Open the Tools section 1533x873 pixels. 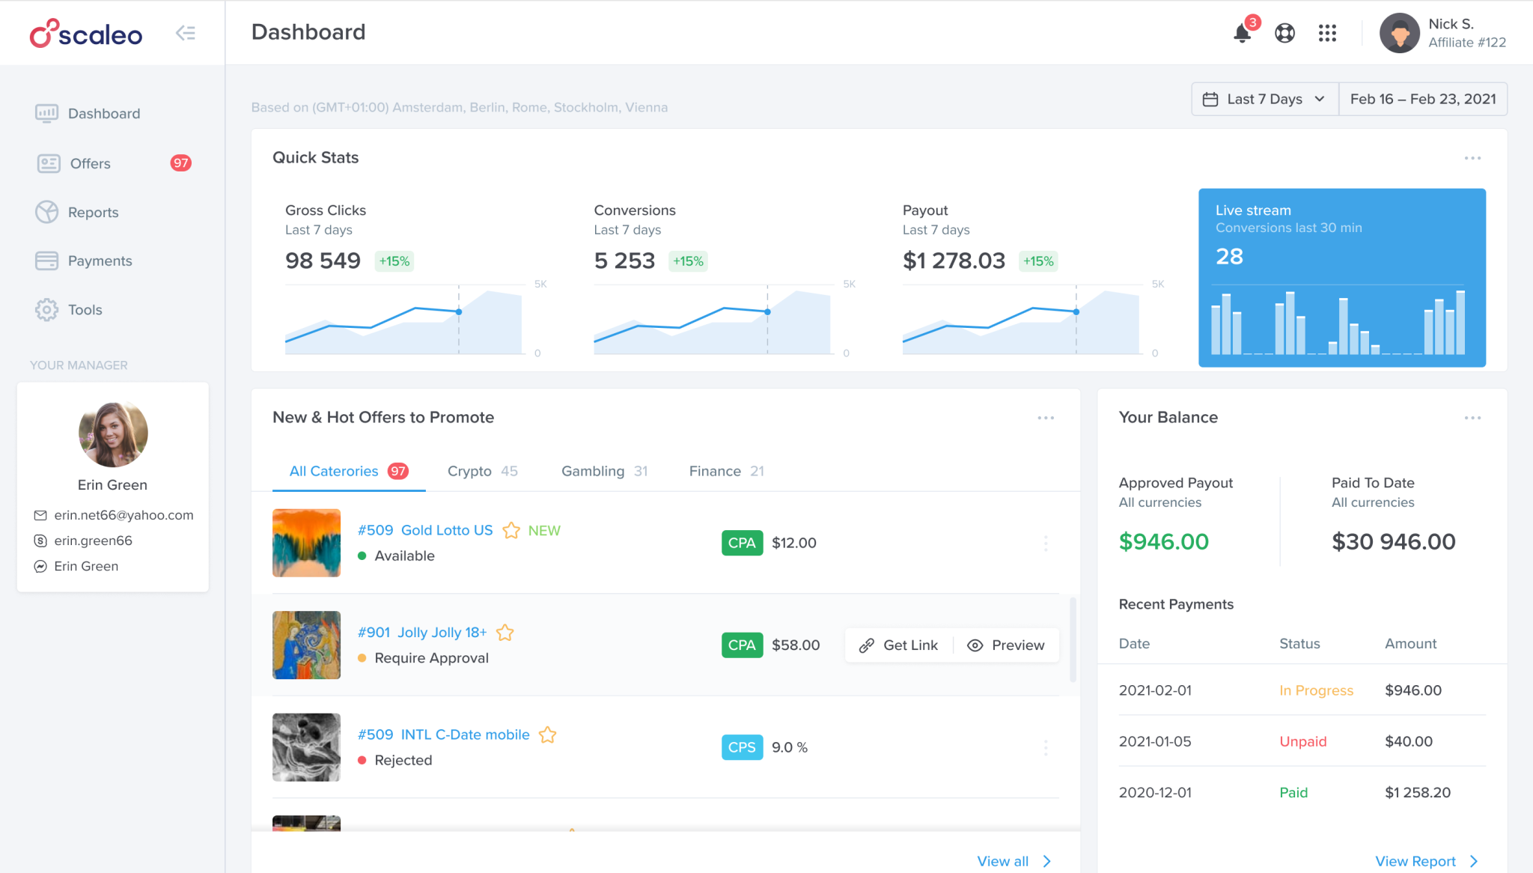pyautogui.click(x=85, y=309)
